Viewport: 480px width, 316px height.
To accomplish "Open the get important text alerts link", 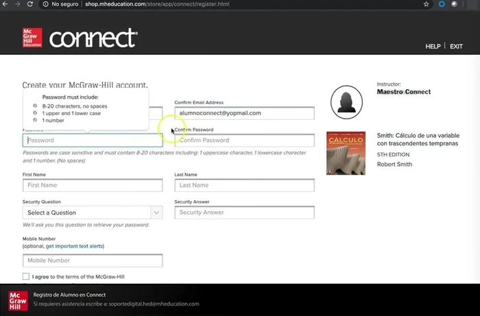I will point(74,246).
